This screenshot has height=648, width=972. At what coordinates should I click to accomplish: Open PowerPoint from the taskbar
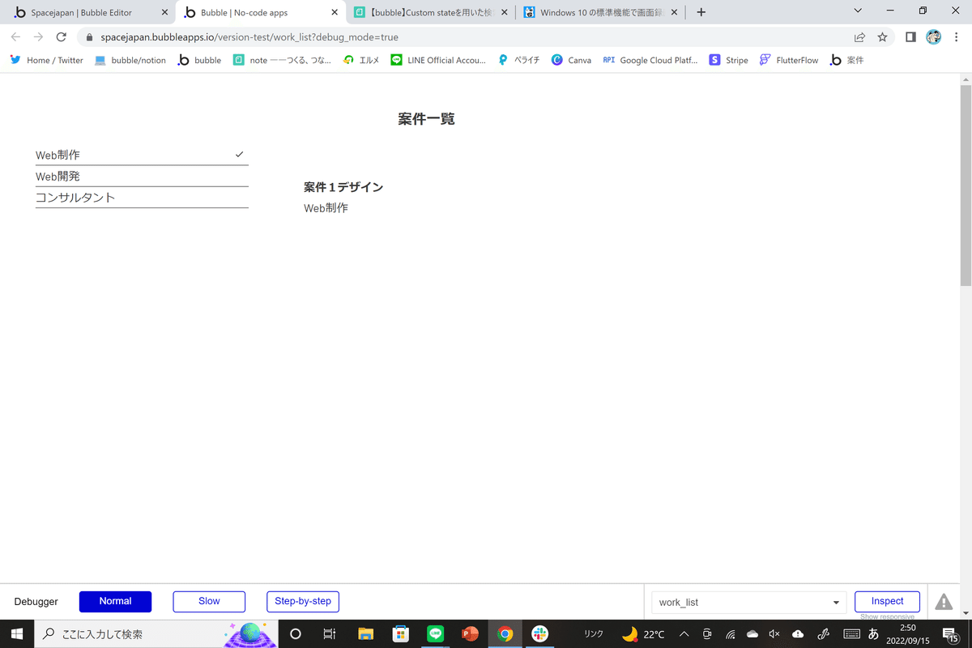tap(470, 634)
